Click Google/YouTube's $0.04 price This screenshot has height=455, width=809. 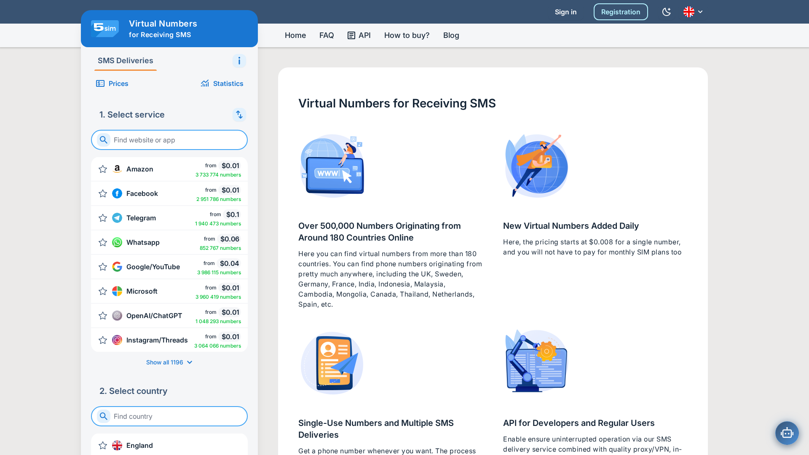[x=230, y=263]
